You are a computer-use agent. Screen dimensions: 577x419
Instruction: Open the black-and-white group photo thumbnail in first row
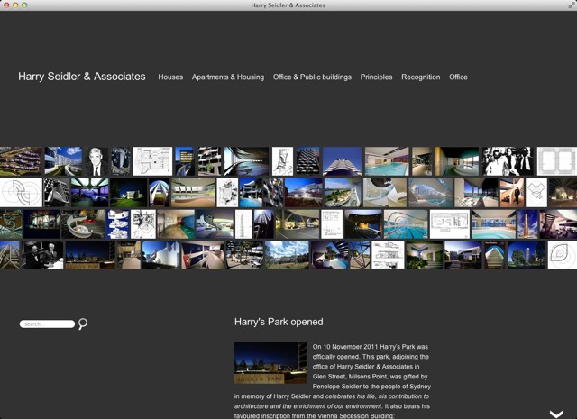[508, 161]
